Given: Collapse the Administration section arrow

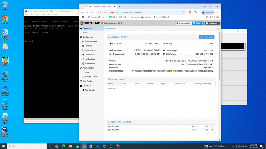Looking at the screenshot, I should pos(101,68).
